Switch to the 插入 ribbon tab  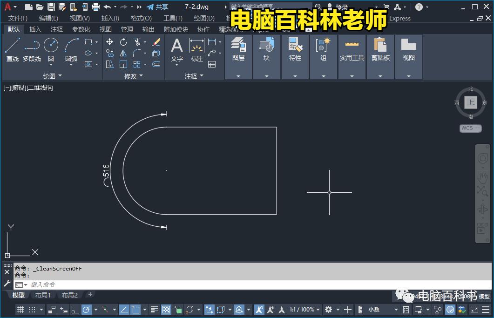point(34,29)
